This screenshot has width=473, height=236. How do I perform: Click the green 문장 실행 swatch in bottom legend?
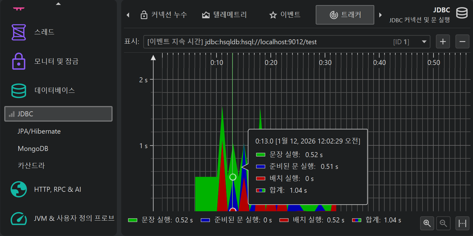click(x=133, y=220)
